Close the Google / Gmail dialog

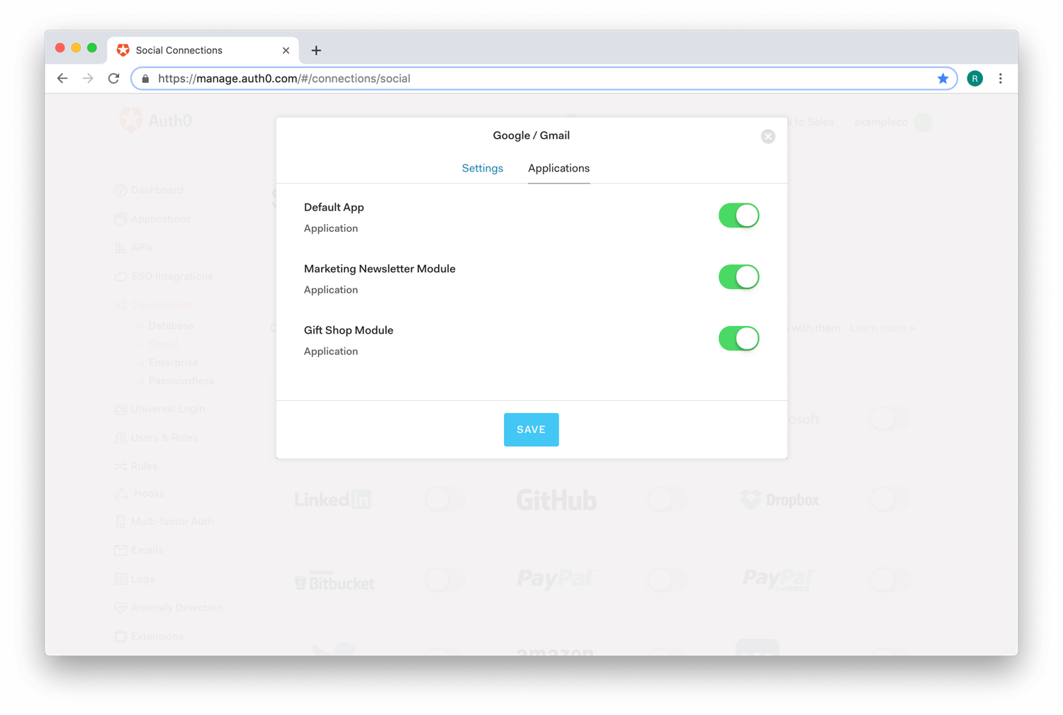coord(768,137)
